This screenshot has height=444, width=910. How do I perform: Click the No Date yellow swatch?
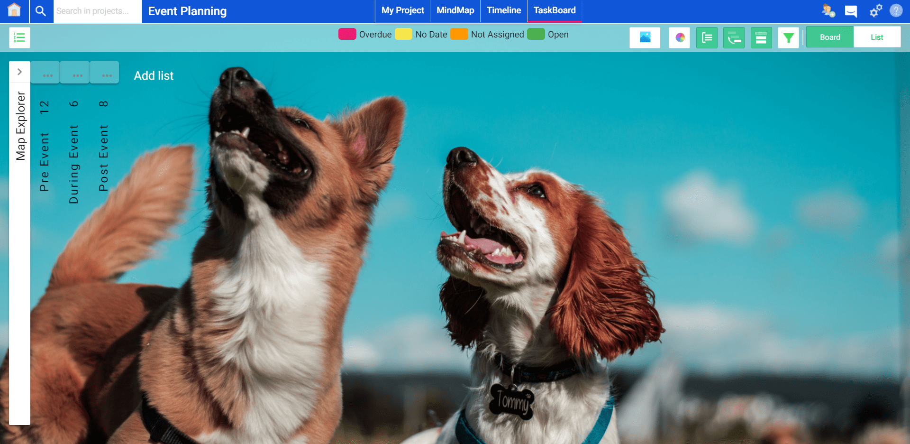tap(403, 34)
